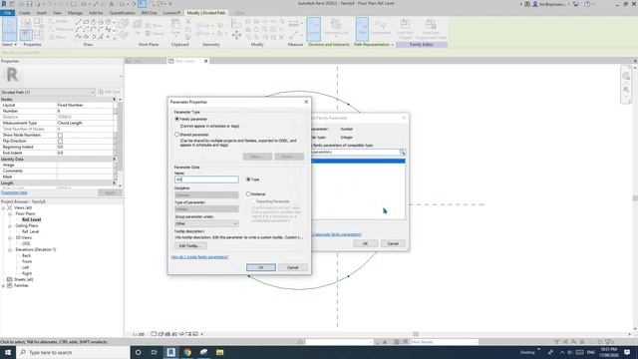Viewport: 638px width, 359px height.
Task: Close the Parameter Properties dialog
Action: 306,102
